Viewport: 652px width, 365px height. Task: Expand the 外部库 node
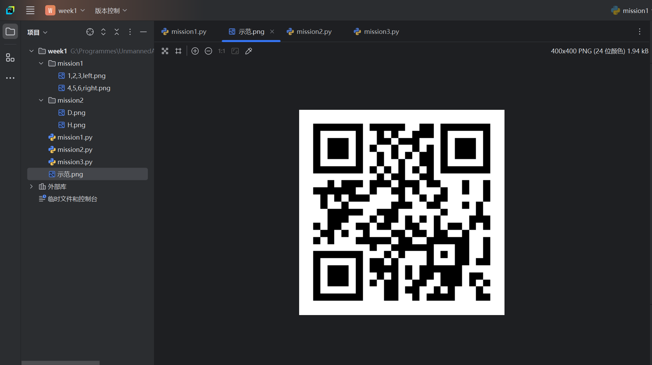[x=31, y=186]
